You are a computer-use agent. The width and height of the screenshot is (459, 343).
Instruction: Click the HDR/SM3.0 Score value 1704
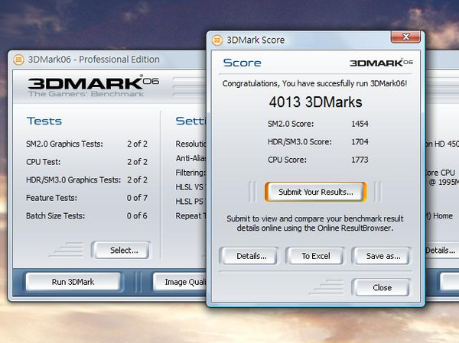click(x=360, y=142)
